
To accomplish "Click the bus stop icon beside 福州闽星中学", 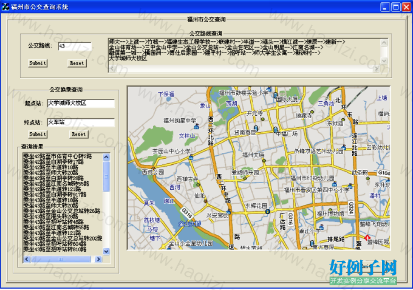I will point(196,127).
